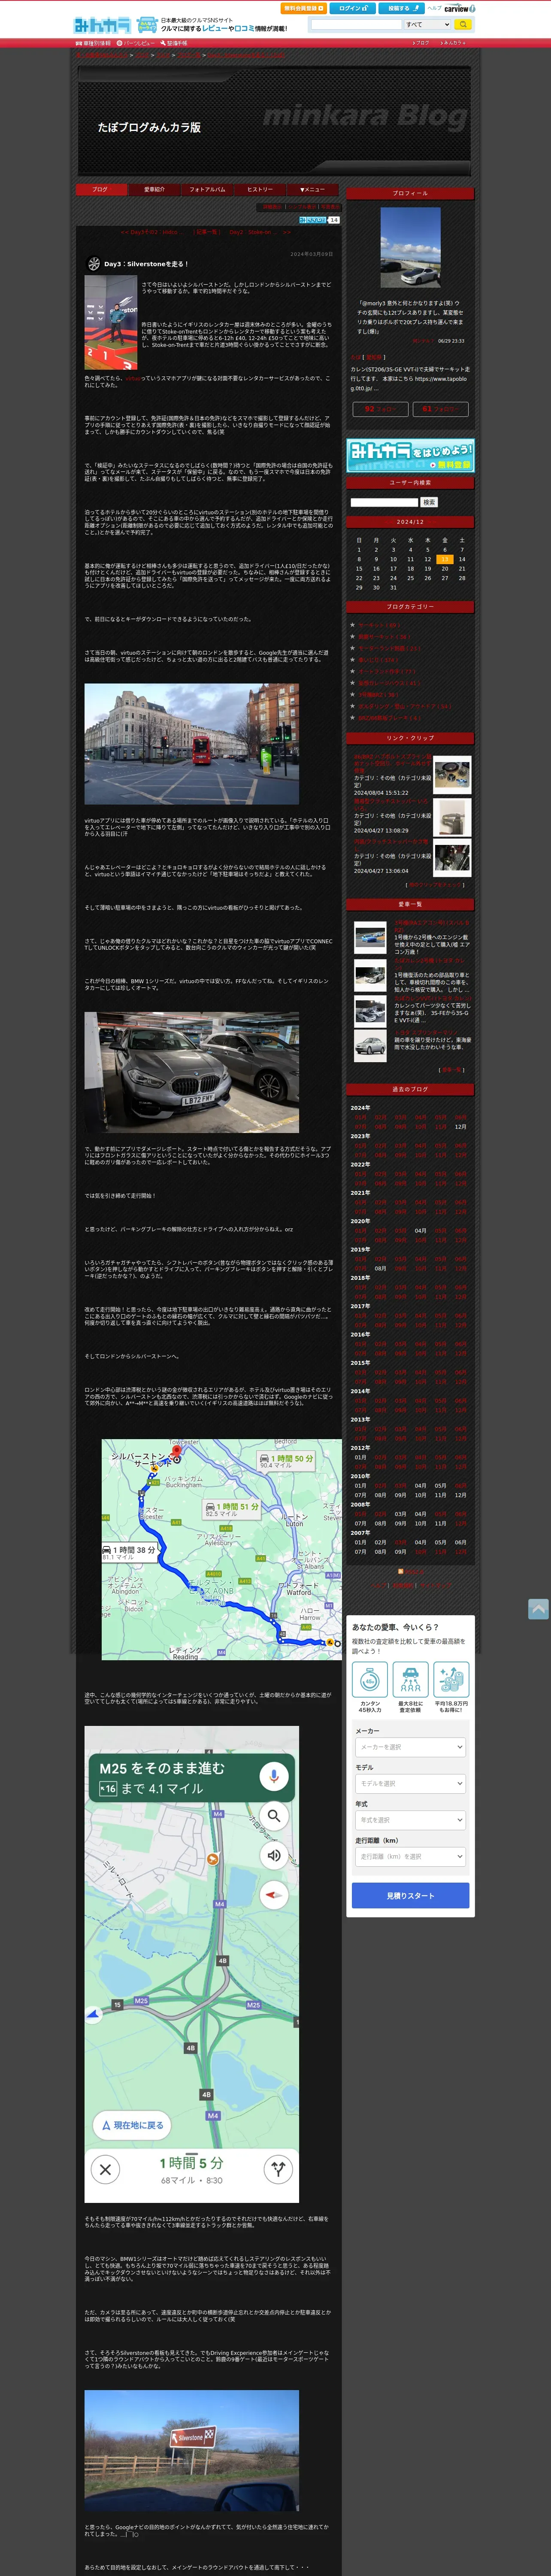Open the 愛知県 profile link

pyautogui.click(x=375, y=357)
